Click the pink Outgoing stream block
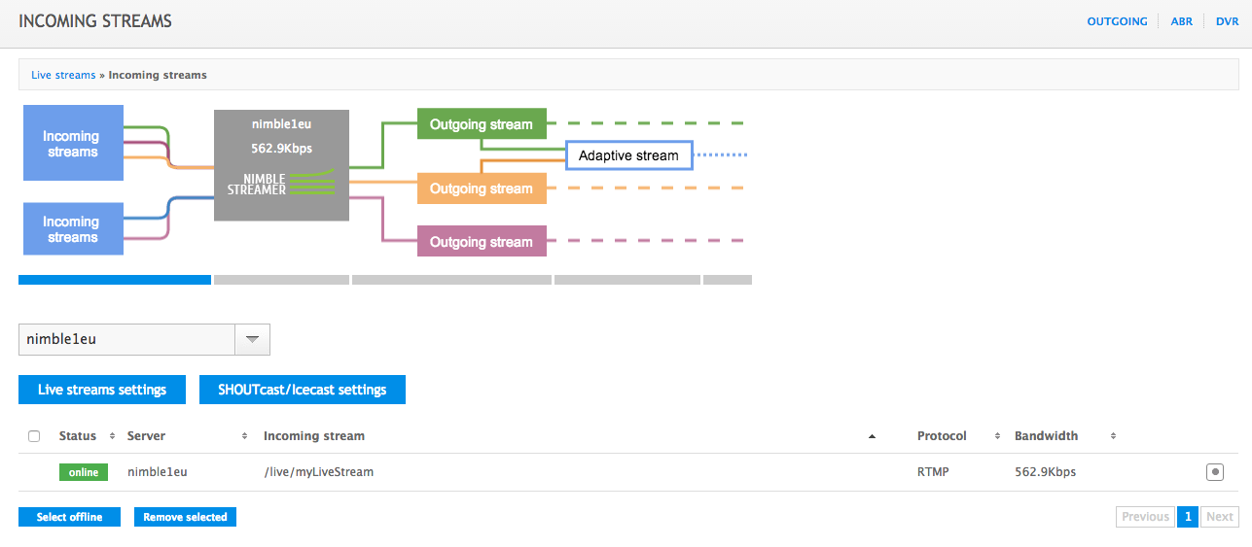Viewport: 1252px width, 547px height. 482,242
